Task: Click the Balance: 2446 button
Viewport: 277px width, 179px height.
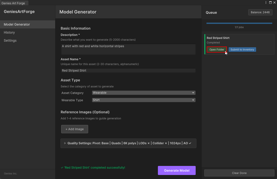Action: (260, 12)
